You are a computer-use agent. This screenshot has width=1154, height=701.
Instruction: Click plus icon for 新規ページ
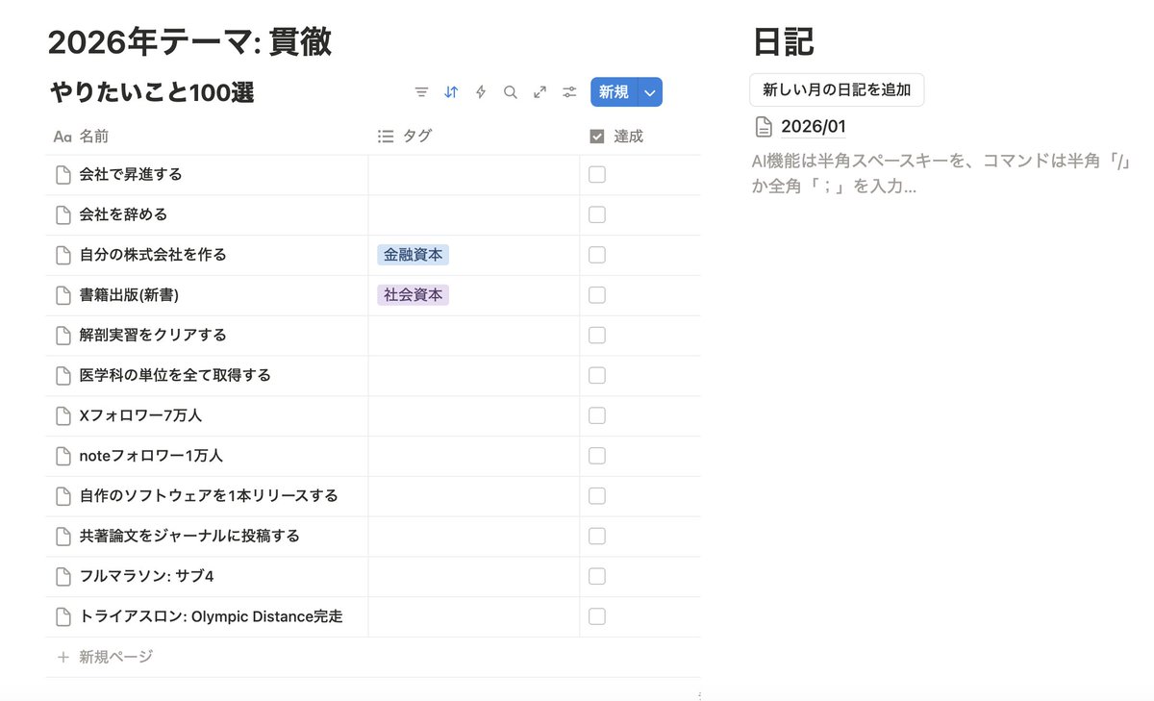(63, 657)
